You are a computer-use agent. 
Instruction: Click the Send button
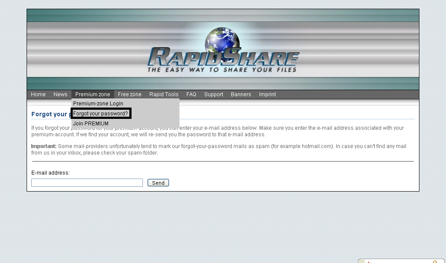[x=158, y=183]
